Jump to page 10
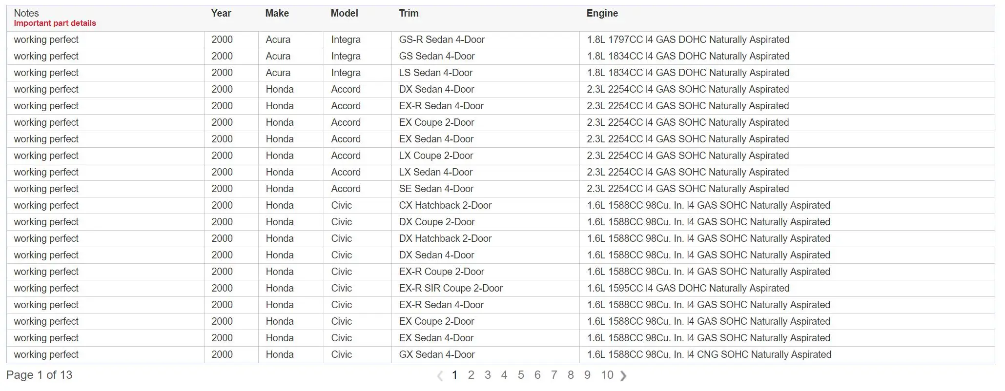Screen dimensions: 1005x391 coord(607,375)
